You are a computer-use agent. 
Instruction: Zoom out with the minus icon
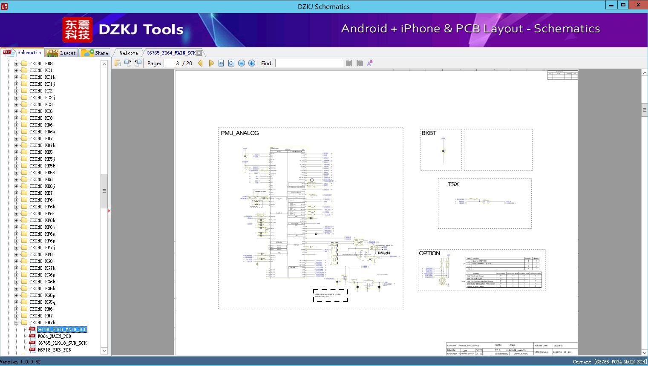coord(242,63)
